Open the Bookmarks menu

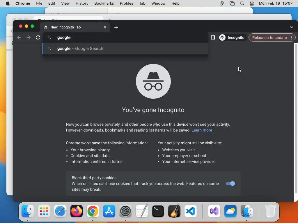104,3
